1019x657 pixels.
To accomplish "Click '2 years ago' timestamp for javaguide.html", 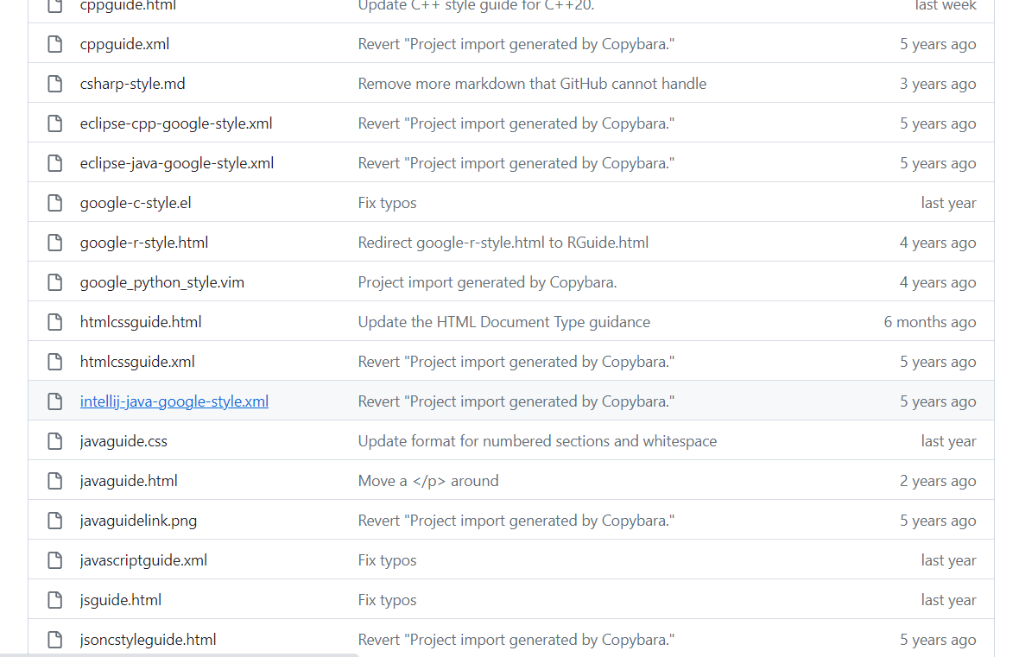I will pyautogui.click(x=938, y=481).
